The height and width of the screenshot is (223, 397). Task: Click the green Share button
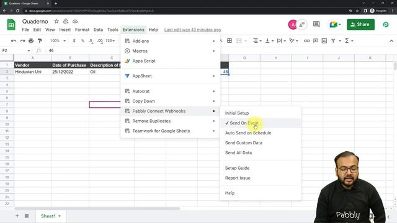360,25
